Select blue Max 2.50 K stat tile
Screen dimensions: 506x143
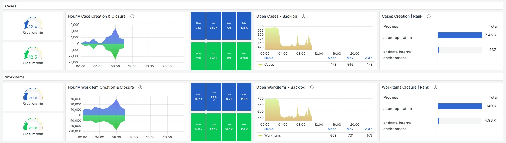click(x=214, y=26)
